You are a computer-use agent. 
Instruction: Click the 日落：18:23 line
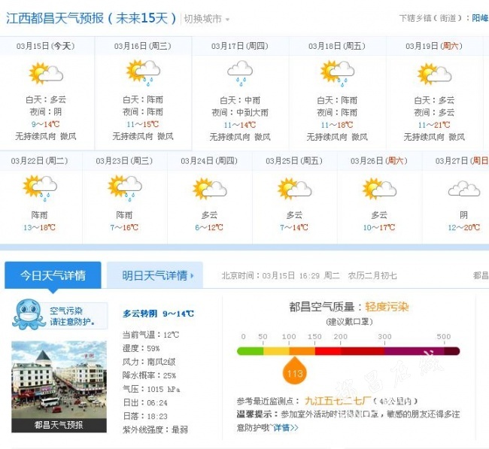coord(145,416)
